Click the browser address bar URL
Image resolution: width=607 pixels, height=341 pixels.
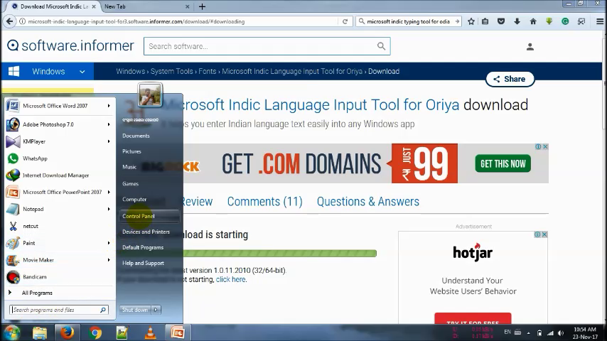click(136, 22)
